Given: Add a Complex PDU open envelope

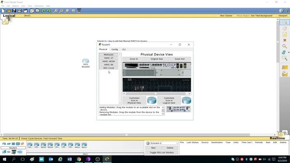Looking at the screenshot, I should pos(285,74).
